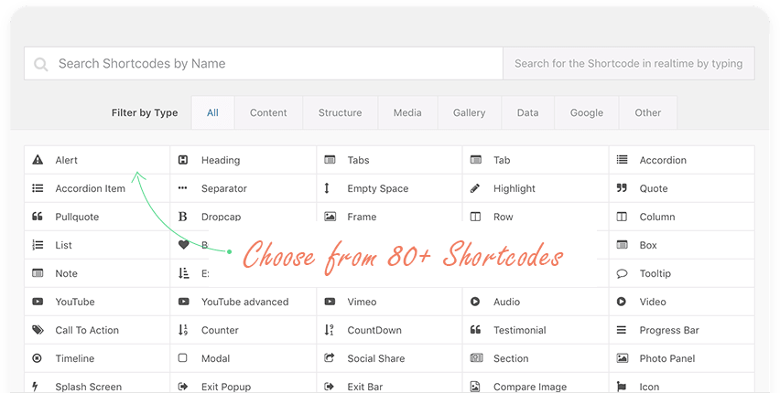Click the Quote marks icon

(622, 187)
